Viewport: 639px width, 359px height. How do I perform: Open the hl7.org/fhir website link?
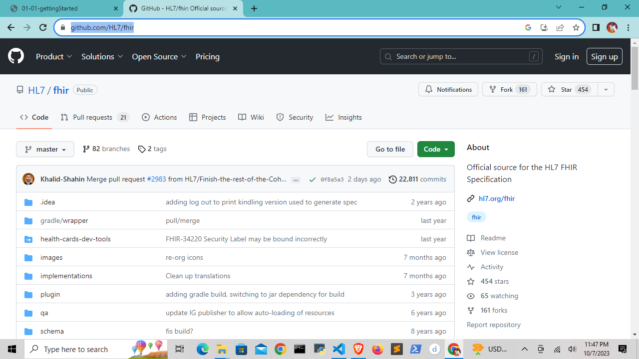click(497, 198)
